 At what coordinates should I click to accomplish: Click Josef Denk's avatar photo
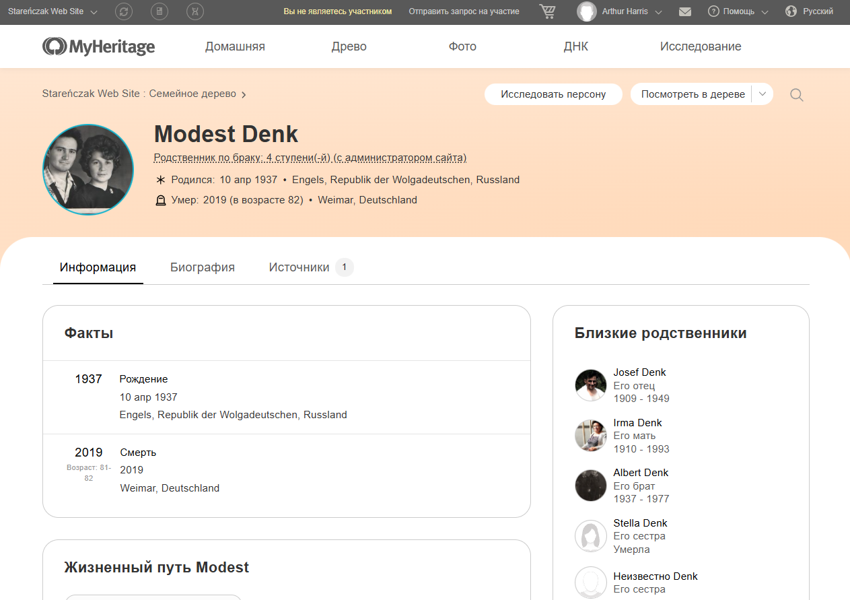coord(591,385)
